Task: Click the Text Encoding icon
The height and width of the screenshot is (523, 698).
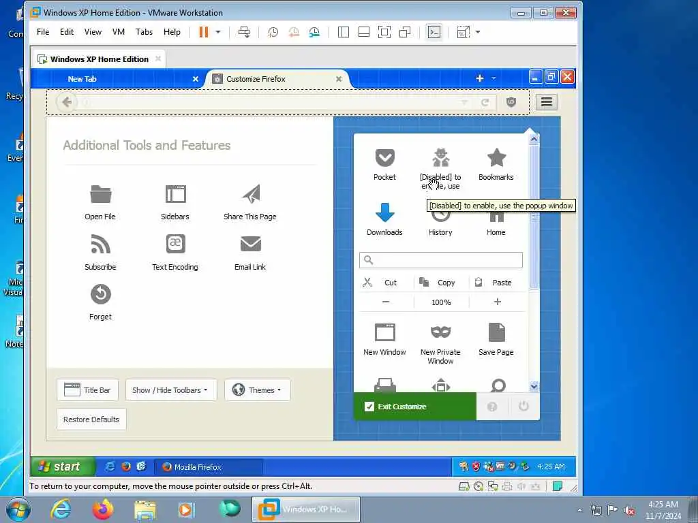Action: [175, 244]
